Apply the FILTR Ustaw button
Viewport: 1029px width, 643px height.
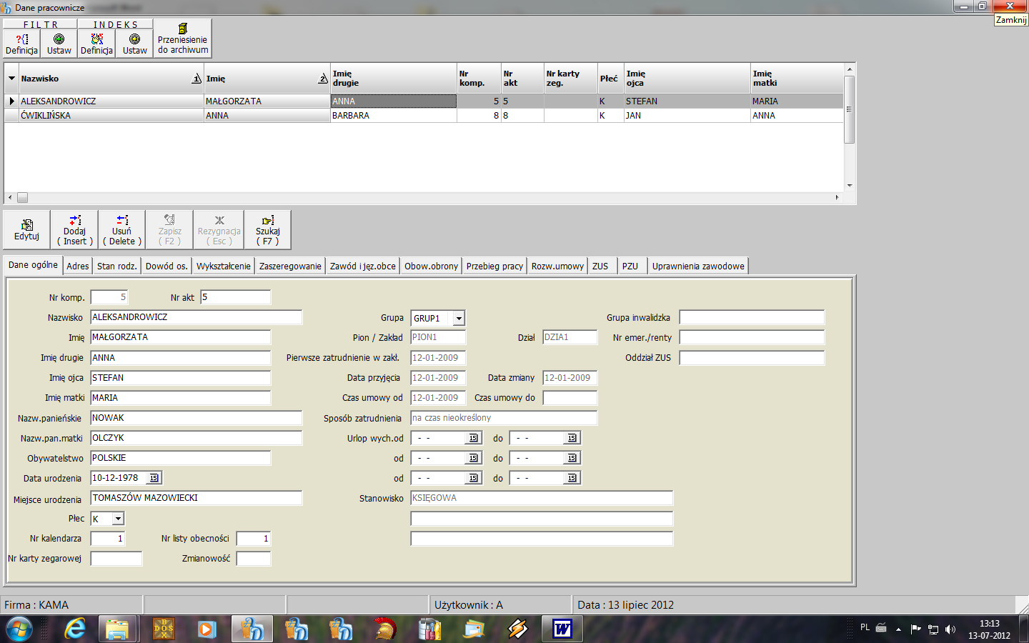(x=59, y=44)
